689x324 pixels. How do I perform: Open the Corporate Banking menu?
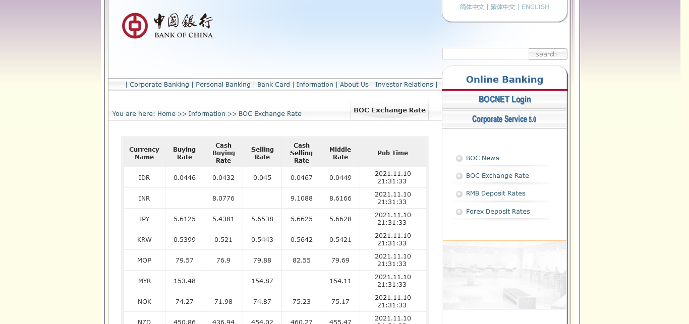(x=159, y=85)
